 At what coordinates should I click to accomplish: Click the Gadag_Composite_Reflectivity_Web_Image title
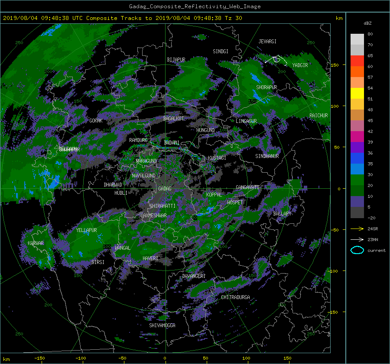coord(195,6)
